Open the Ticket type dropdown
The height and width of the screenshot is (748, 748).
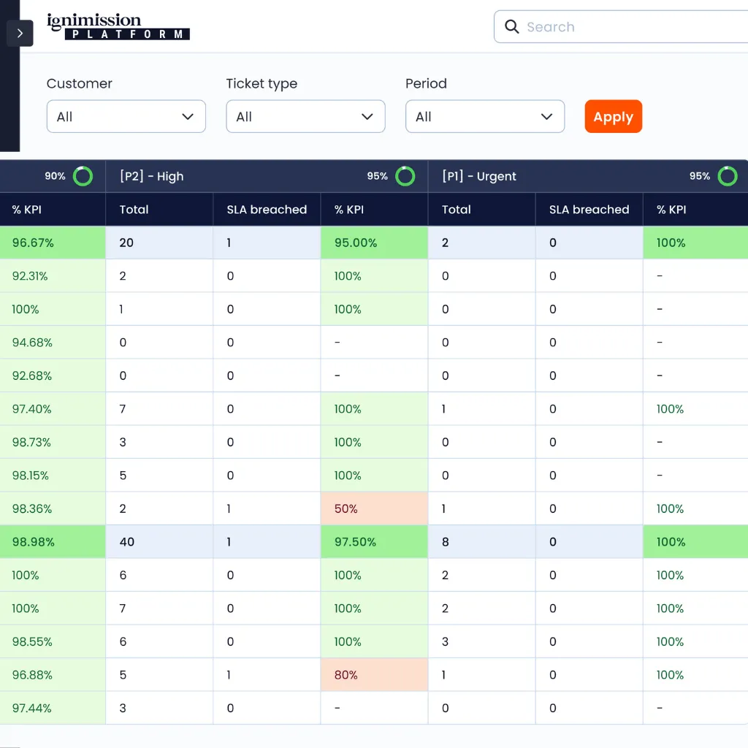[x=305, y=117]
